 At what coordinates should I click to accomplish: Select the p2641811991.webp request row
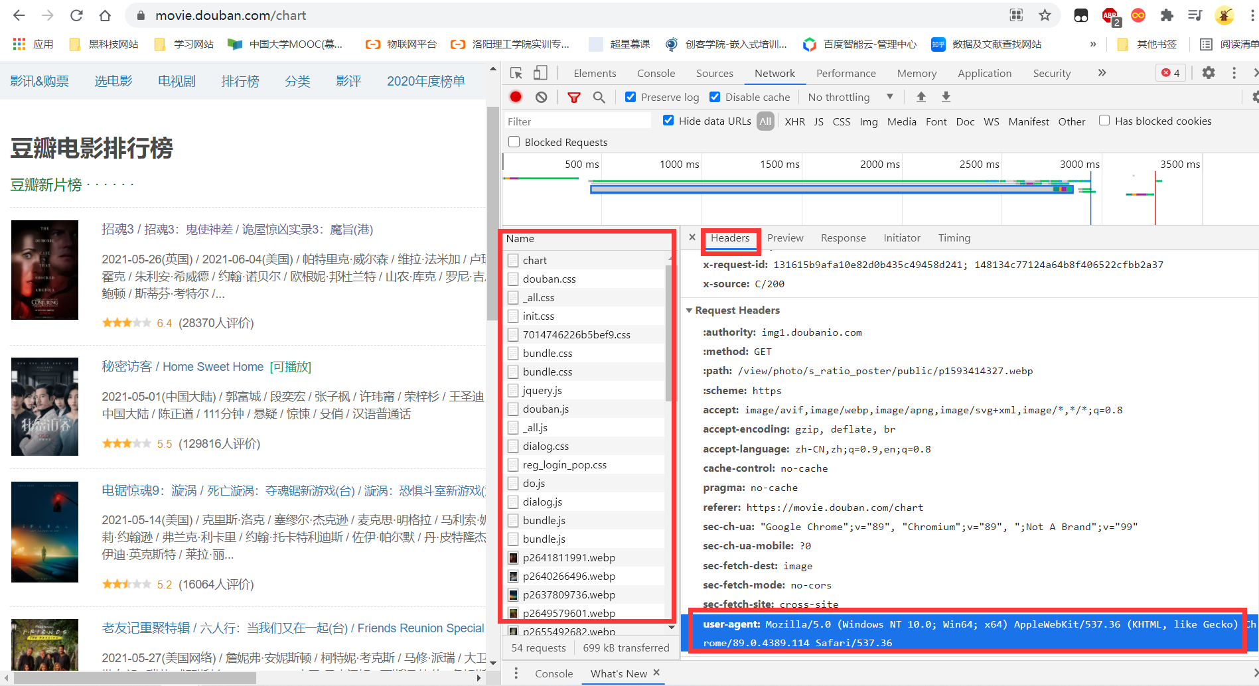point(585,557)
